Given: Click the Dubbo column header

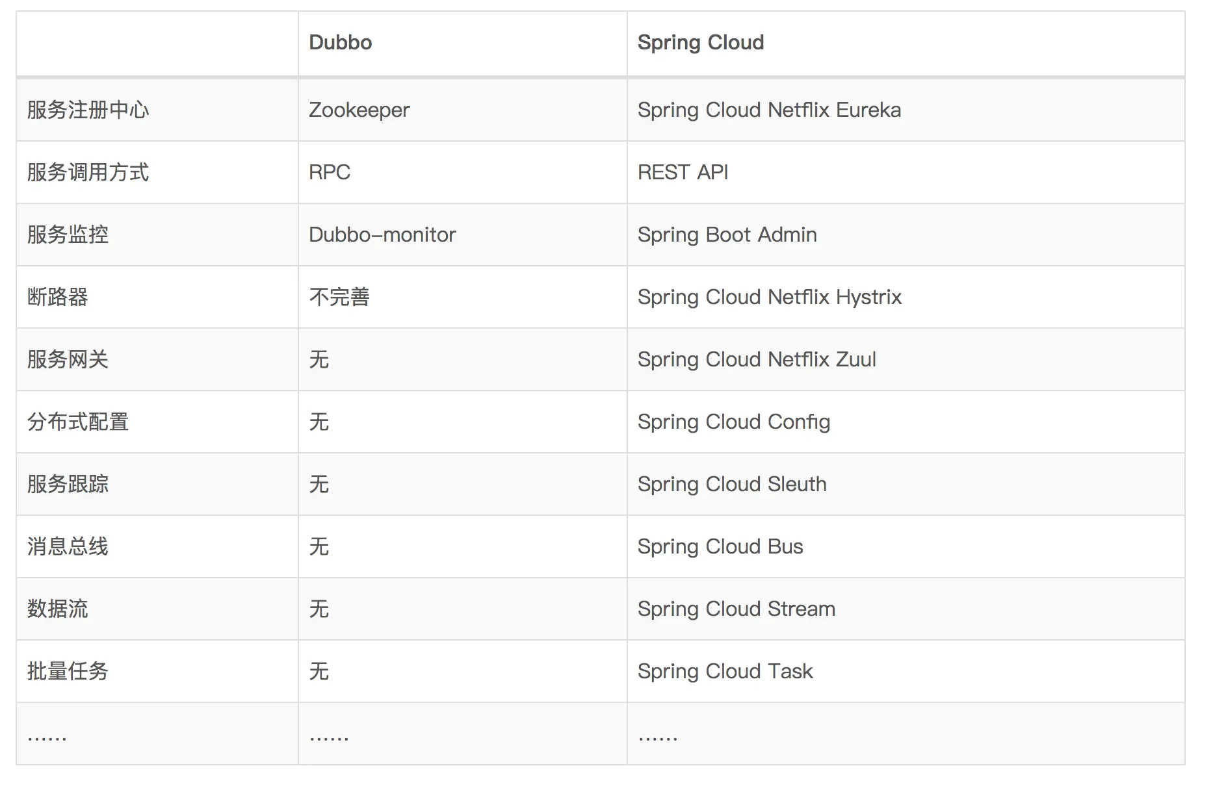Looking at the screenshot, I should coord(341,42).
